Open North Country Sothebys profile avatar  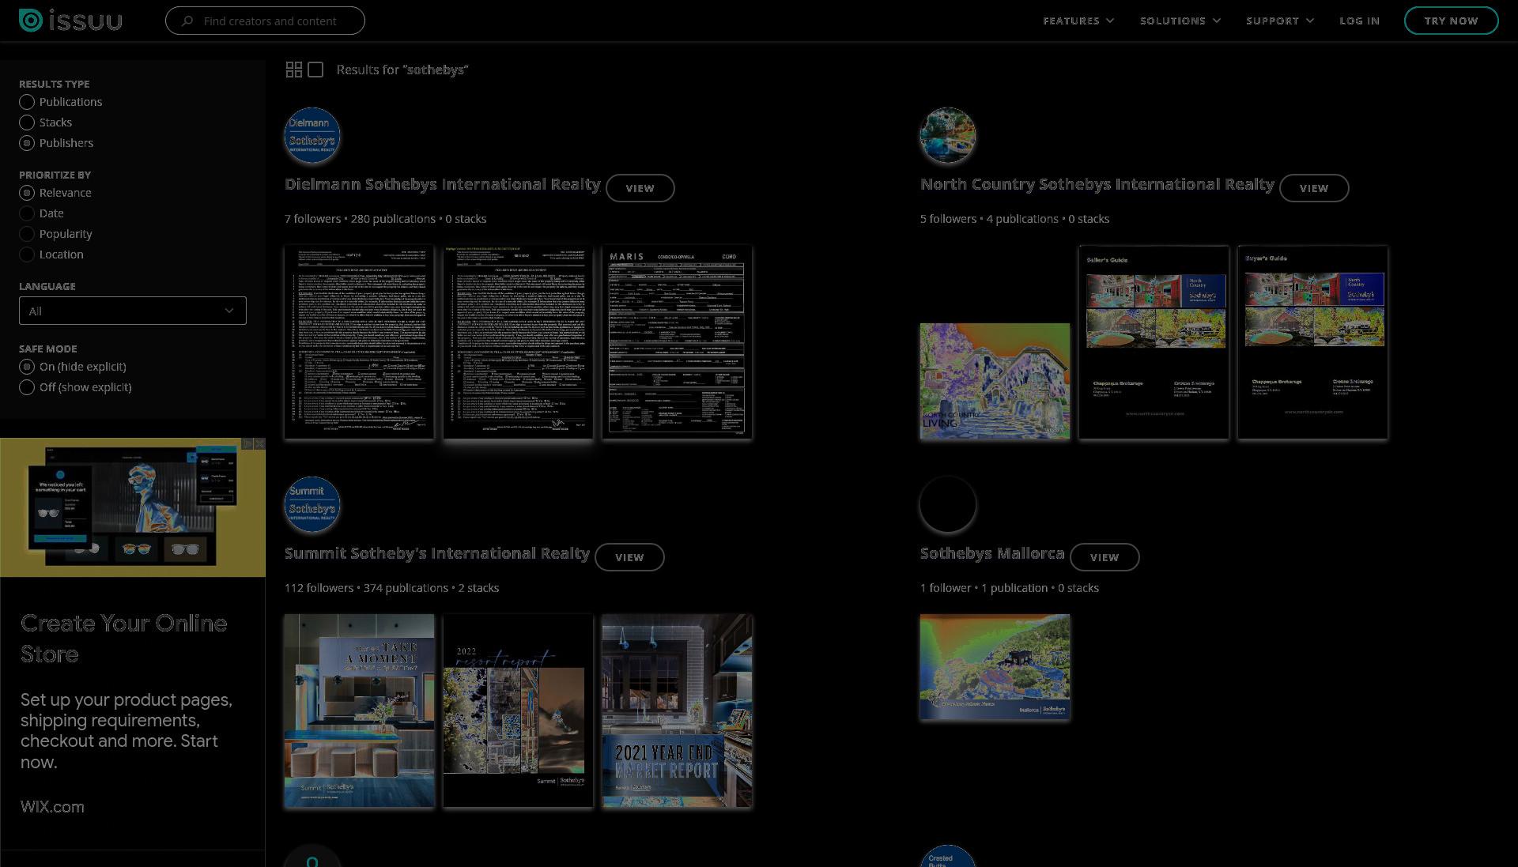[948, 135]
